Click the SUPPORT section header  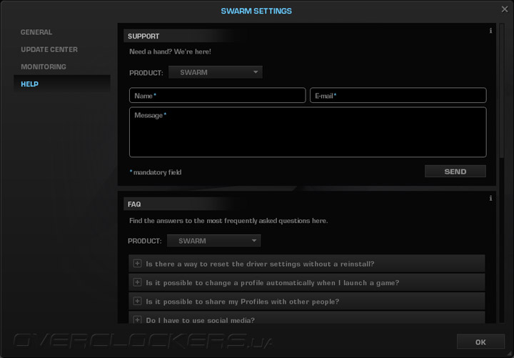(143, 36)
